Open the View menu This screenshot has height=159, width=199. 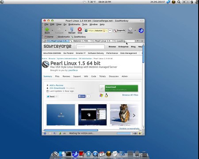(59, 24)
